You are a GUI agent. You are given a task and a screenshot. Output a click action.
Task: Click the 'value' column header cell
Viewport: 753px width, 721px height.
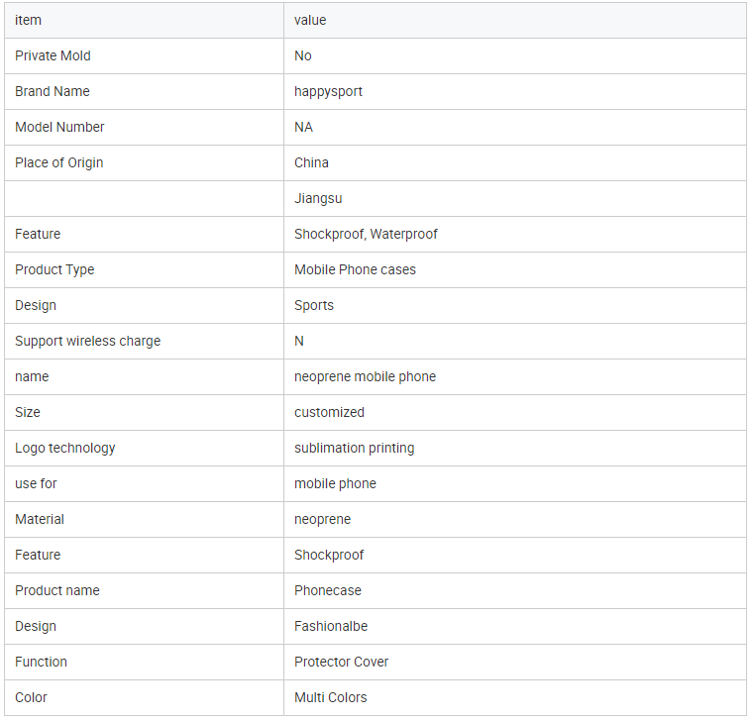point(310,20)
